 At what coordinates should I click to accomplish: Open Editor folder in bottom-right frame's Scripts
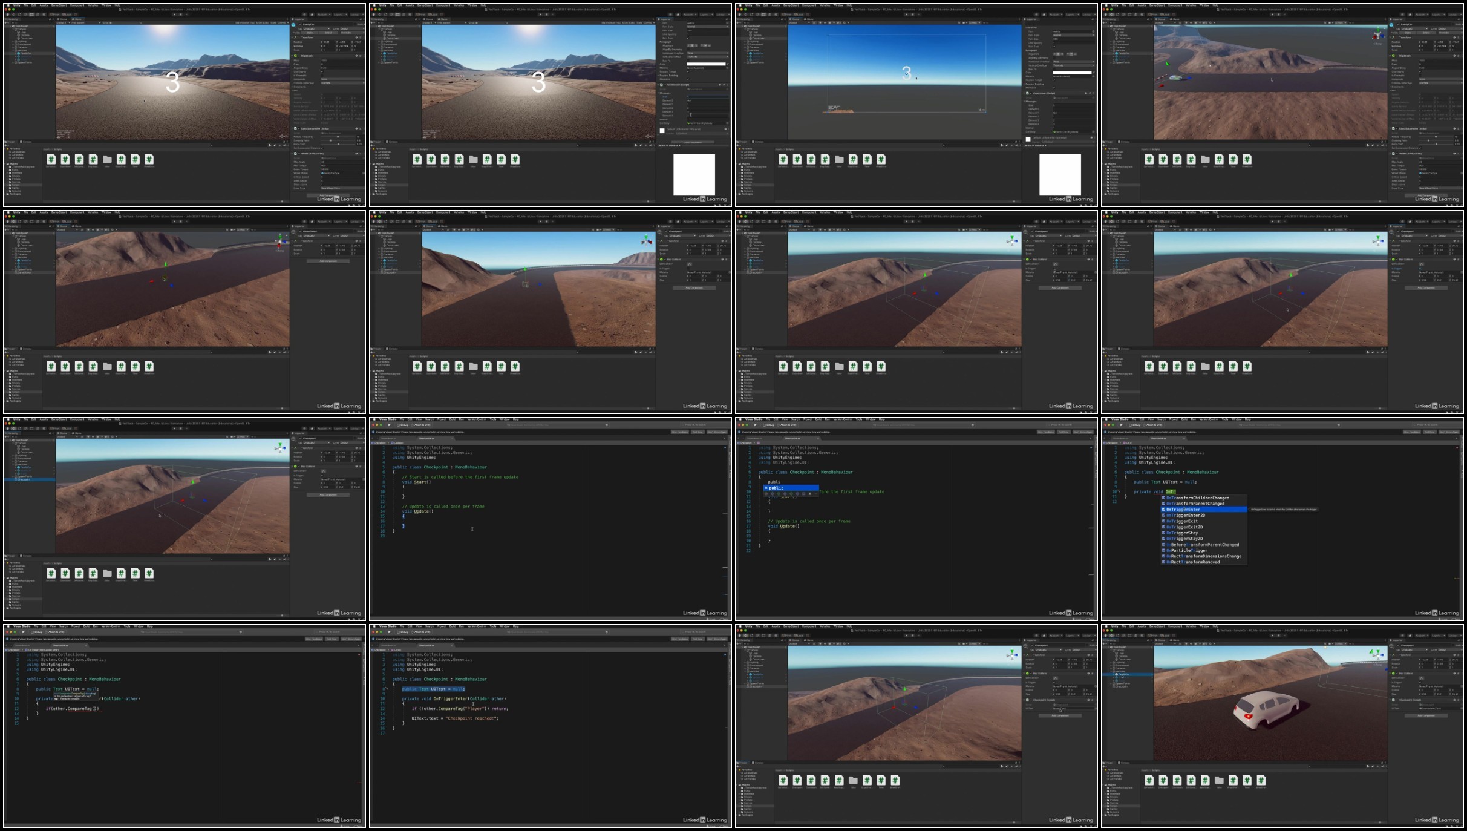[1219, 780]
